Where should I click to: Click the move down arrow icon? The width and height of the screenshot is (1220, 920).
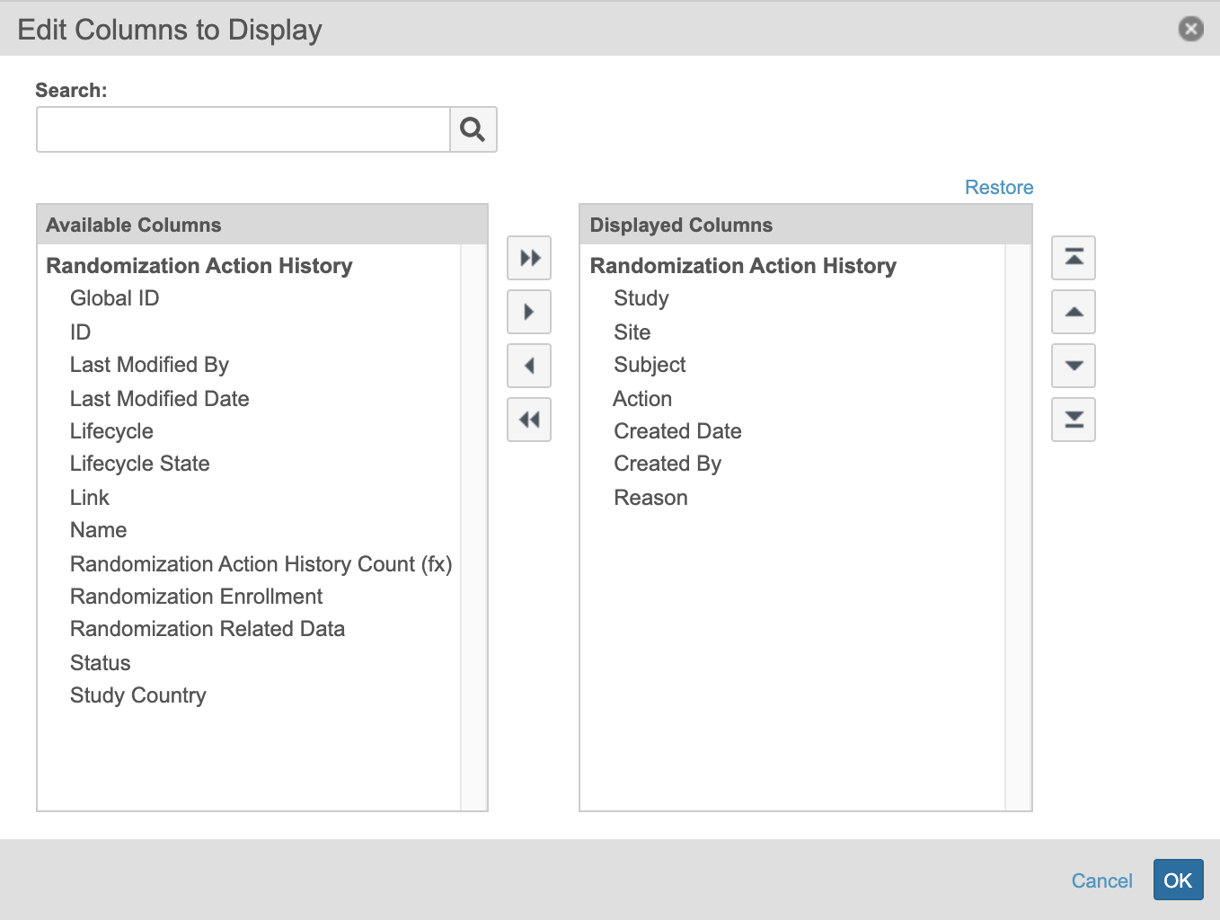pos(1074,367)
